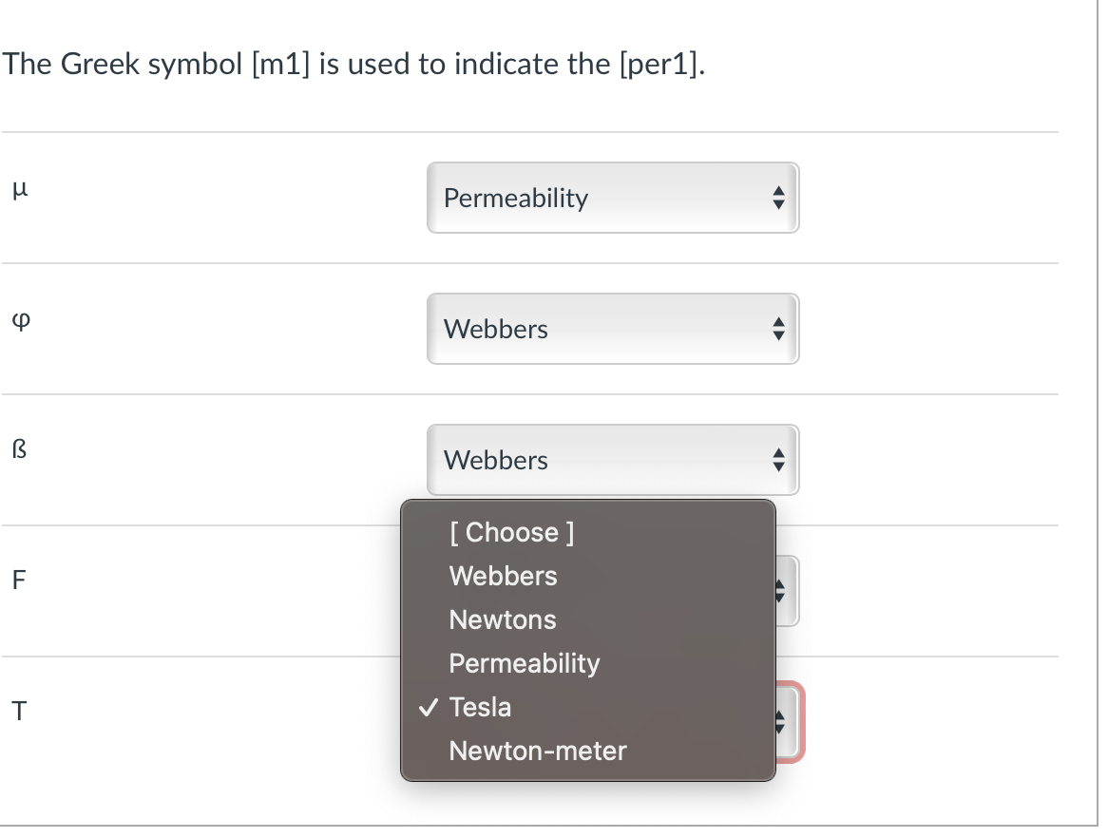Screen dimensions: 1108x838
Task: Click the Greek symbol μ label
Action: (20, 188)
